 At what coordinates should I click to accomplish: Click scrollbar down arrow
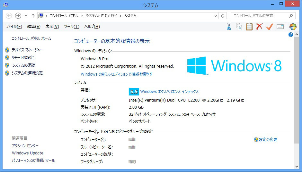(297, 167)
